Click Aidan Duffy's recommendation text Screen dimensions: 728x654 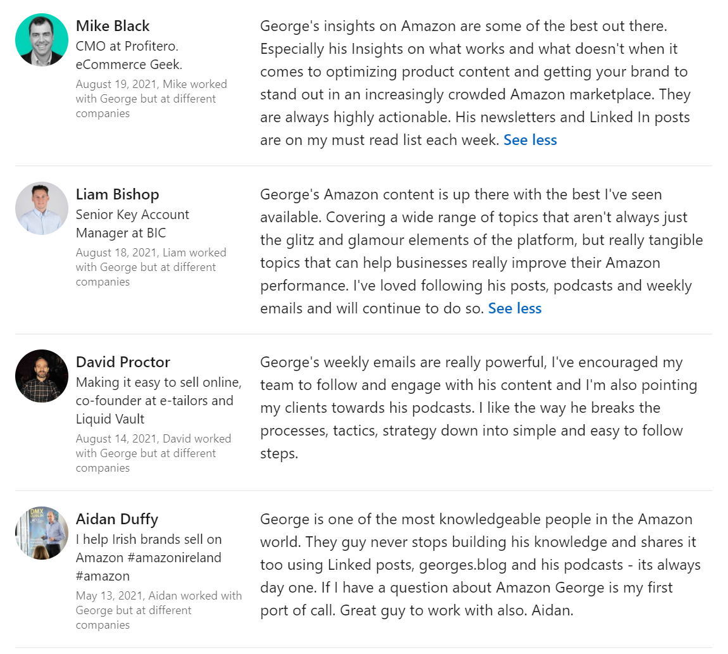(x=480, y=565)
